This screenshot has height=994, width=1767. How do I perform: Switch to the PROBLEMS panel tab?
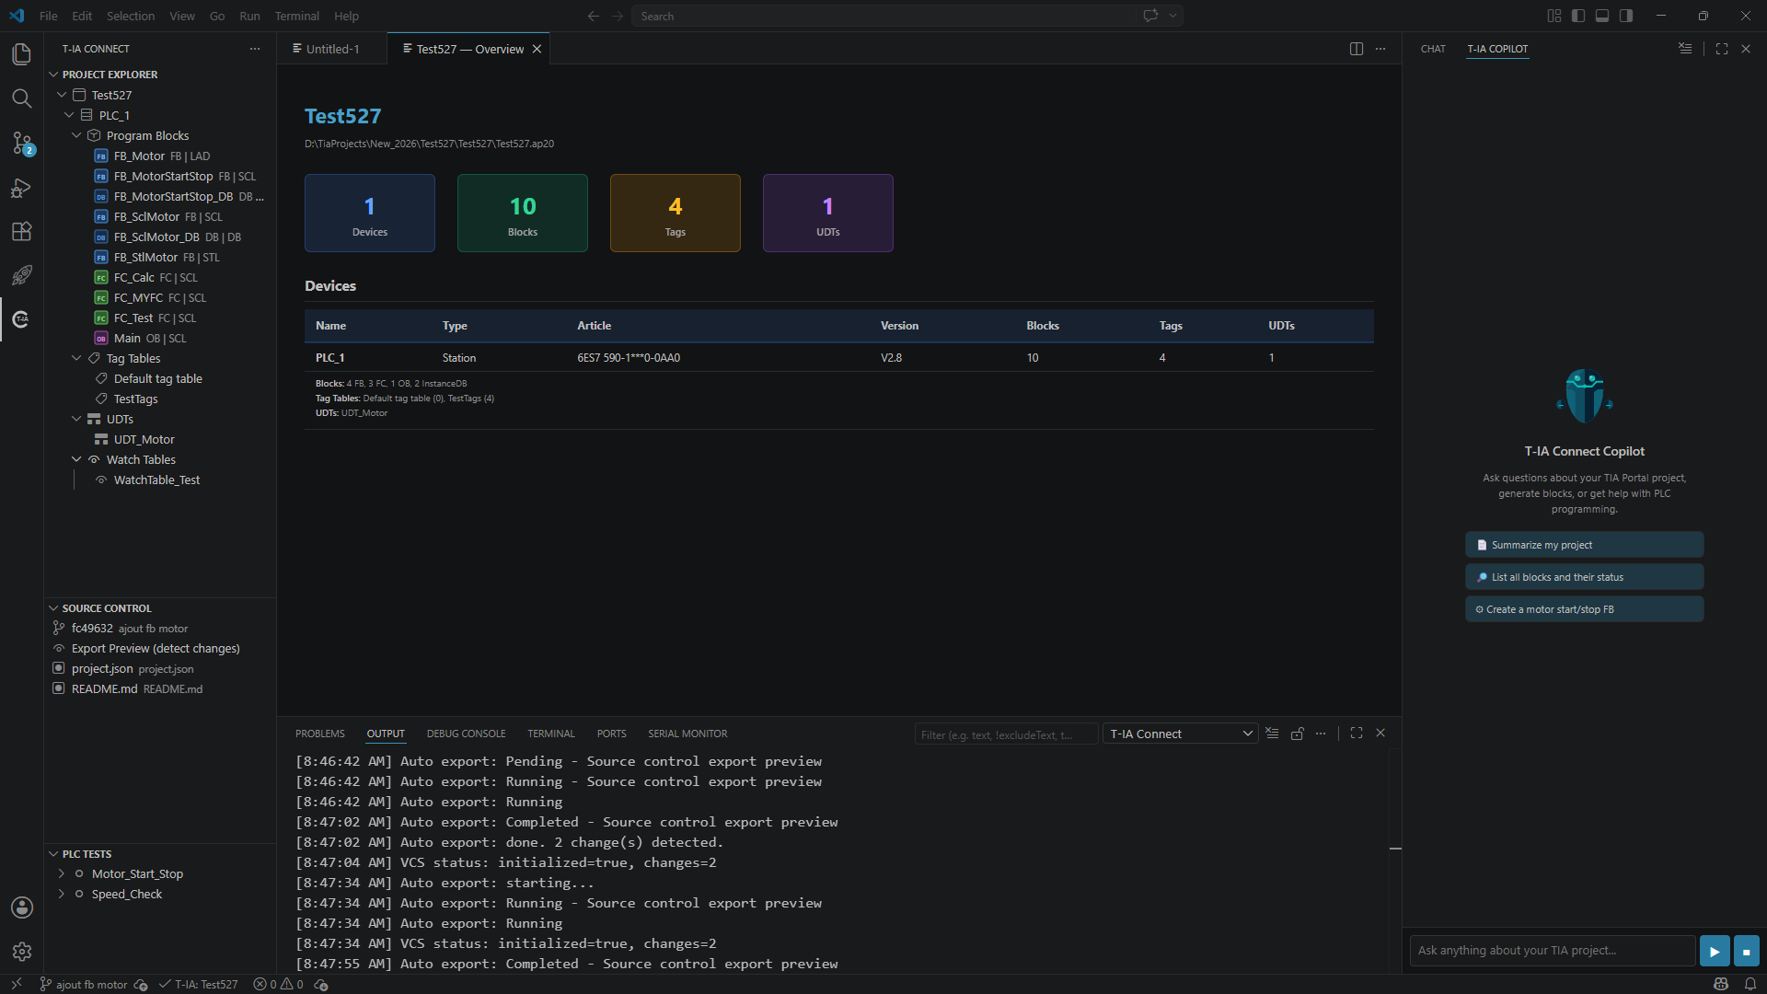[x=320, y=734]
